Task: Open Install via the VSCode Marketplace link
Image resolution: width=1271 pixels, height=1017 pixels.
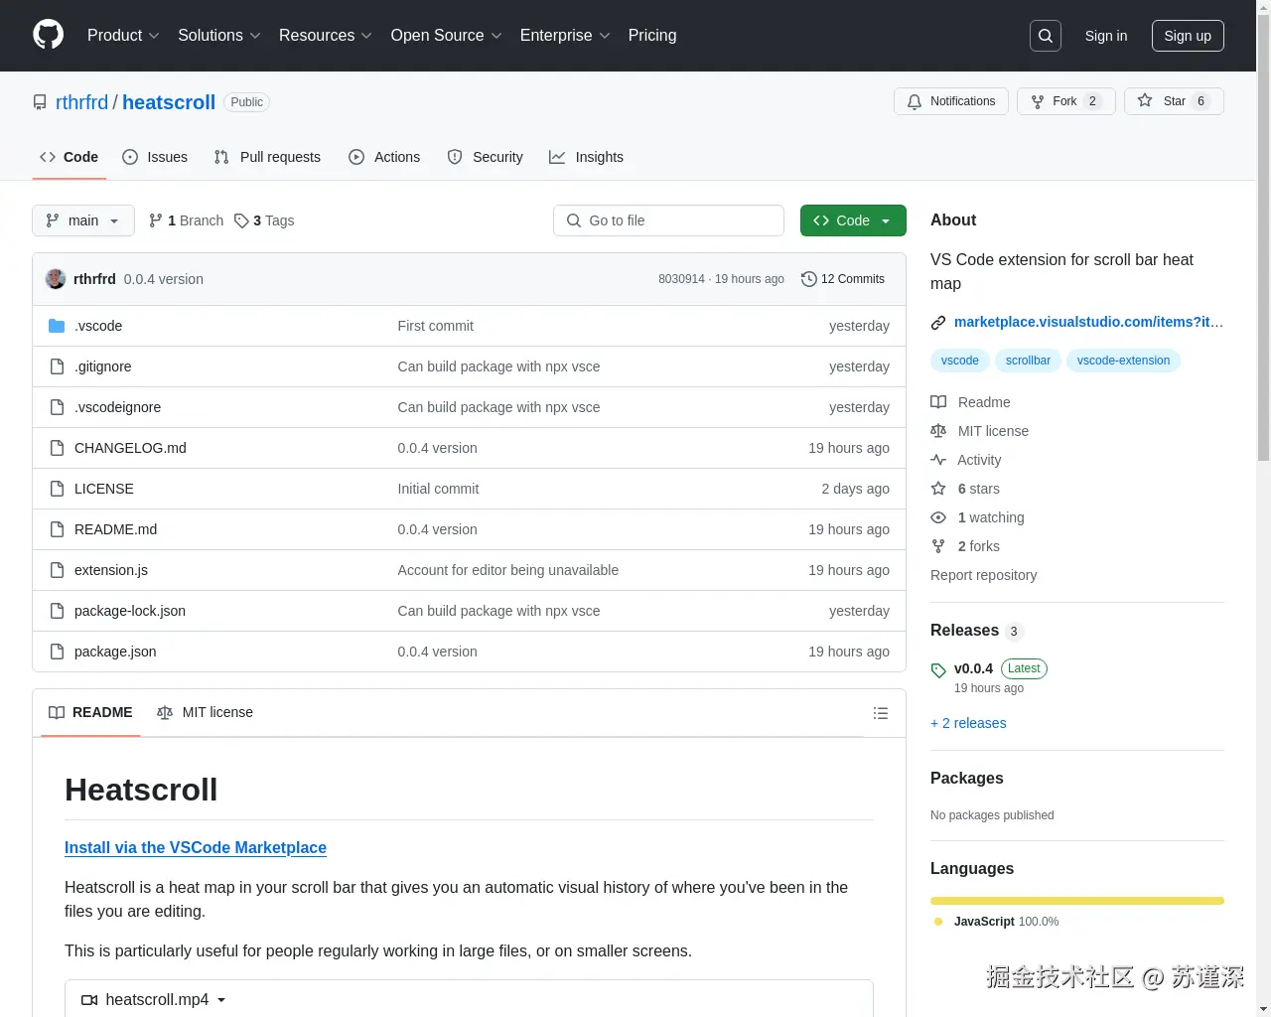Action: (195, 847)
